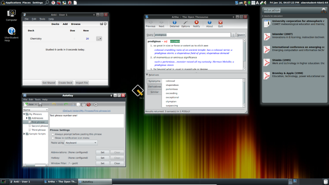The width and height of the screenshot is (329, 185).
Task: Click the Create Deck button
Action: point(65,83)
